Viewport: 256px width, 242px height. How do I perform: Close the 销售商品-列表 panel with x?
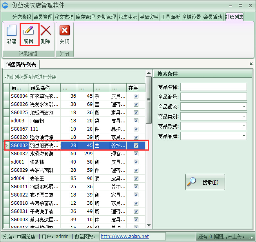(x=251, y=64)
